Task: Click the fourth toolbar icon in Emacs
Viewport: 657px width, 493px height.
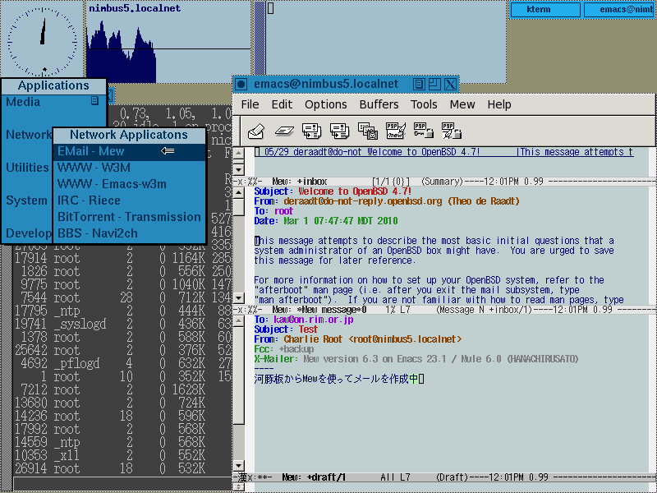Action: (x=339, y=131)
